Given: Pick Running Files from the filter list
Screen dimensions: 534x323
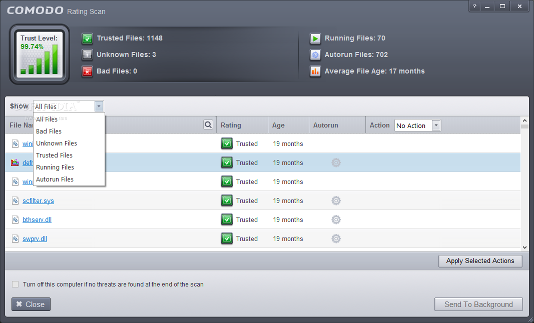Looking at the screenshot, I should tap(55, 167).
